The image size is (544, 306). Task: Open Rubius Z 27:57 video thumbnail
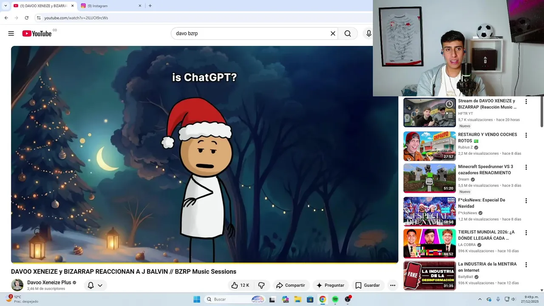[x=429, y=146]
